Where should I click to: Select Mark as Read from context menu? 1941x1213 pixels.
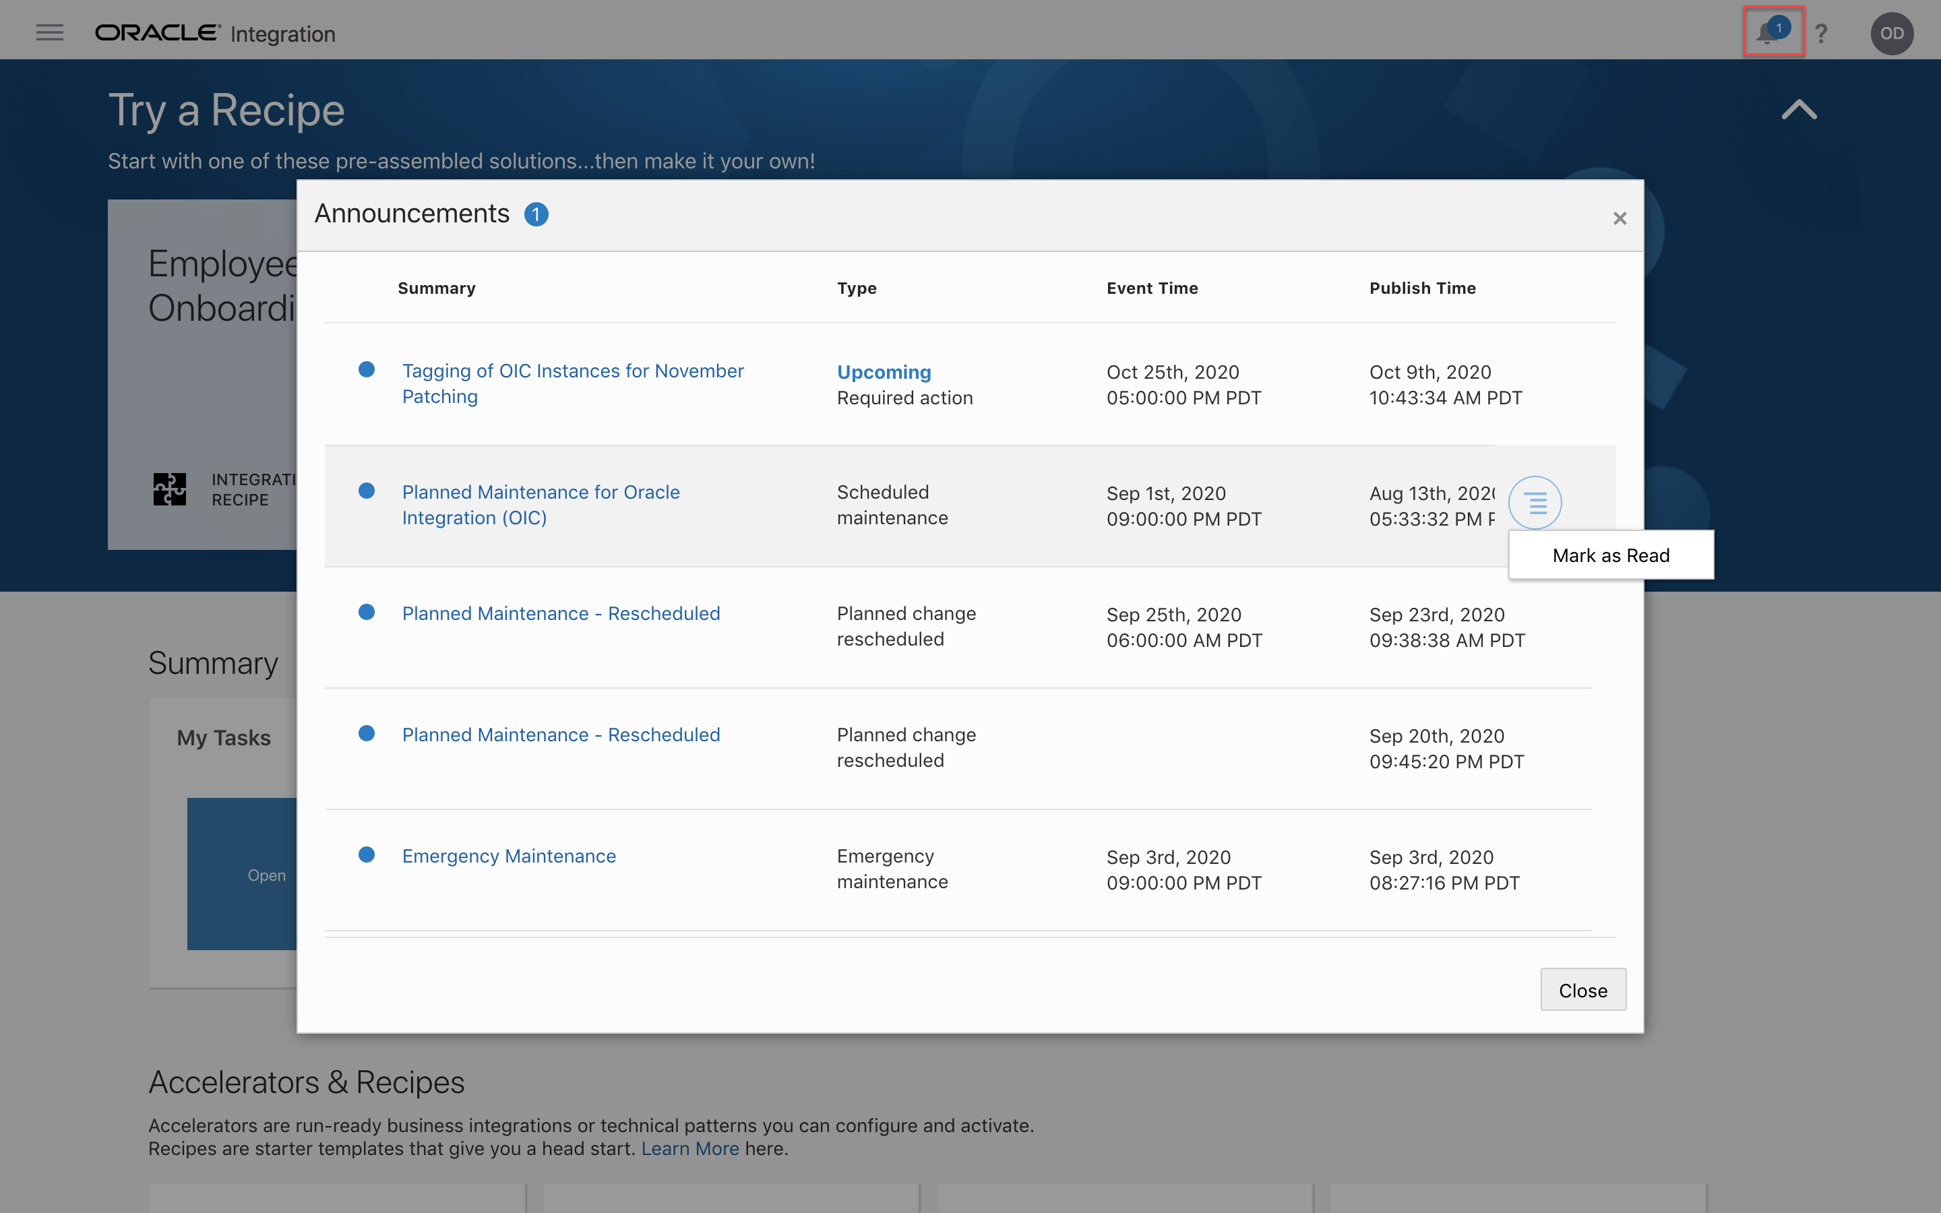tap(1611, 555)
